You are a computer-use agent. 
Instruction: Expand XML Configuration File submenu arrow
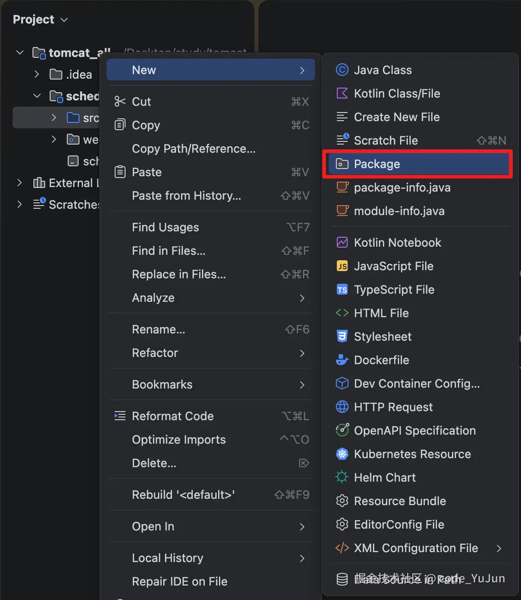tap(499, 548)
